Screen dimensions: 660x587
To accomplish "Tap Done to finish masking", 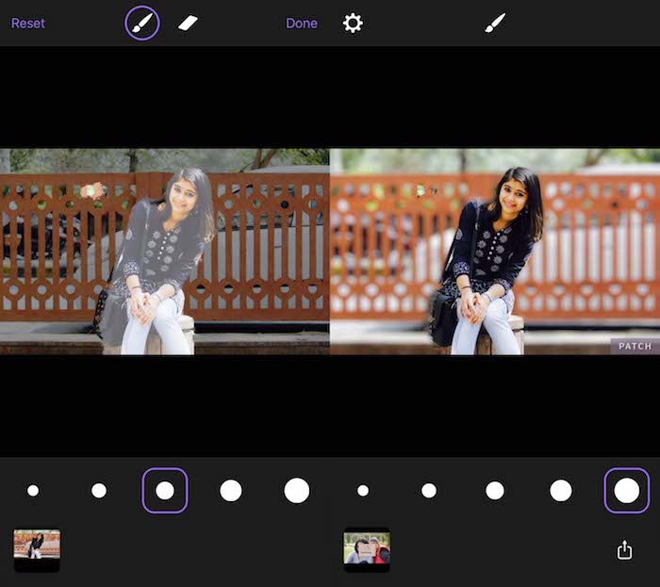I will [x=302, y=24].
